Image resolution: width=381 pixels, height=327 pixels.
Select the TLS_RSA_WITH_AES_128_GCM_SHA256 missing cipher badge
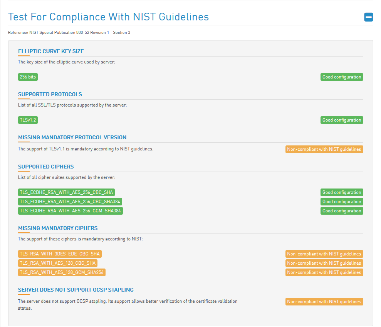click(x=62, y=272)
